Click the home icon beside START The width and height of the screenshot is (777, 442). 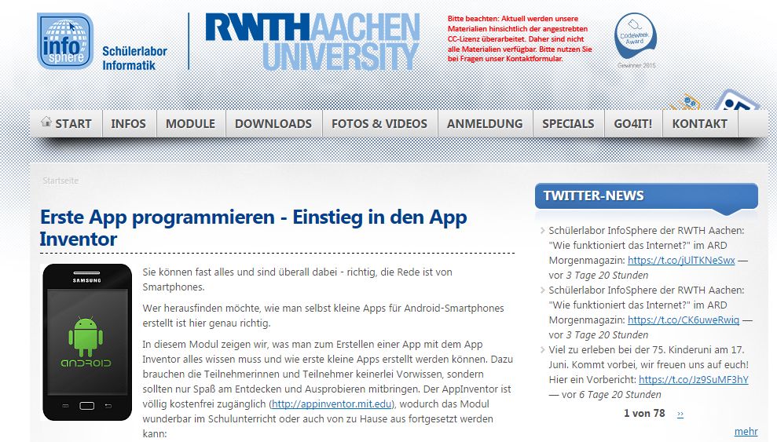pos(46,121)
